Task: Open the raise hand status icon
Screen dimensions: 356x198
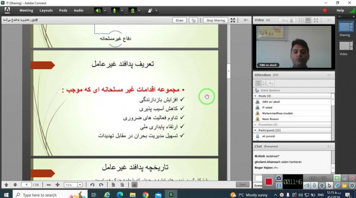Action: coord(150,11)
